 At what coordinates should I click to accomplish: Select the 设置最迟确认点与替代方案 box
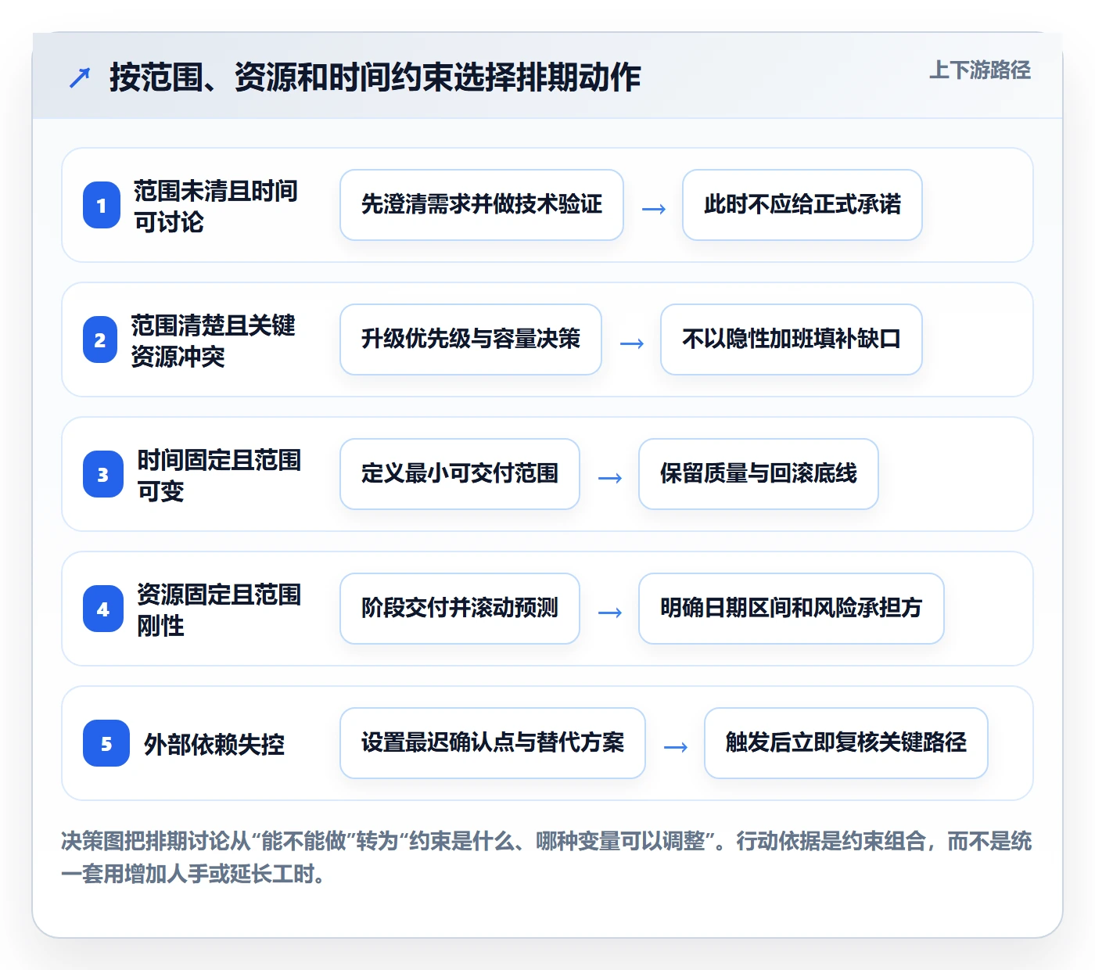click(493, 743)
